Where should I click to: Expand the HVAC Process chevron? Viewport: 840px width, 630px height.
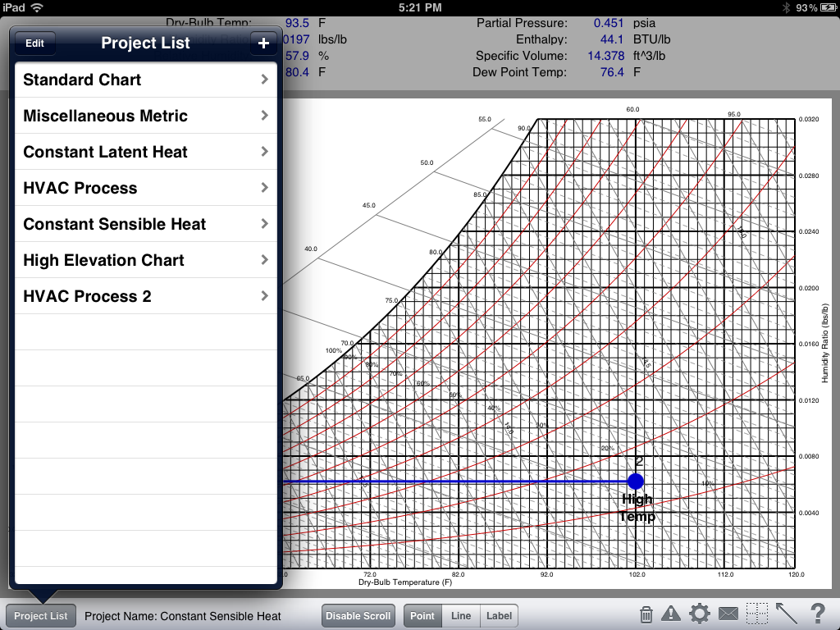click(264, 188)
